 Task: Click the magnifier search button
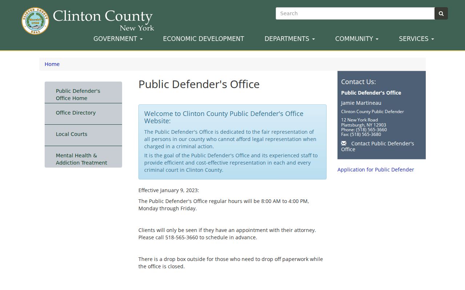441,13
